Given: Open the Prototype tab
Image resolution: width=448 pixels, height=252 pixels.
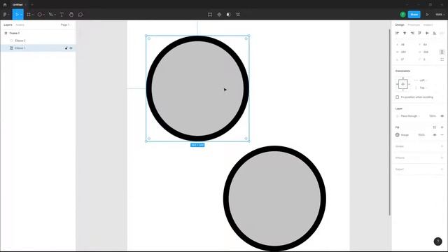Looking at the screenshot, I should click(414, 25).
